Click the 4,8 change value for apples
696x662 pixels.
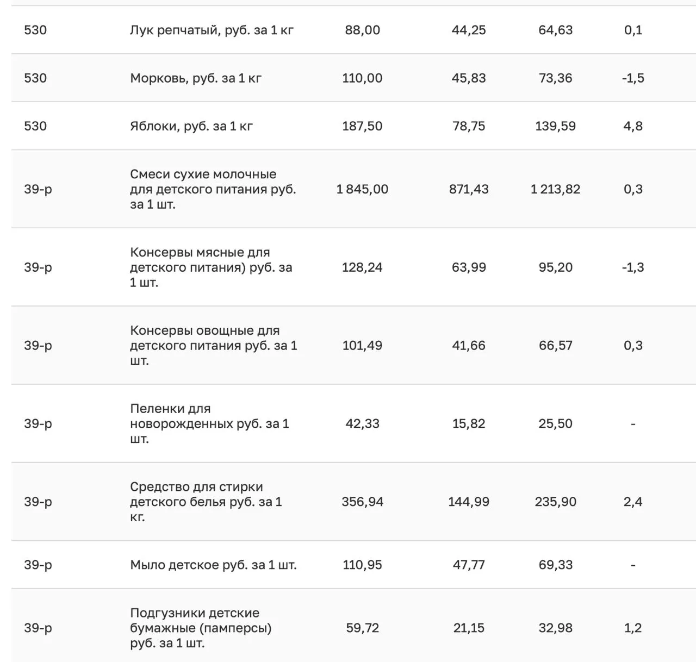[x=633, y=126]
